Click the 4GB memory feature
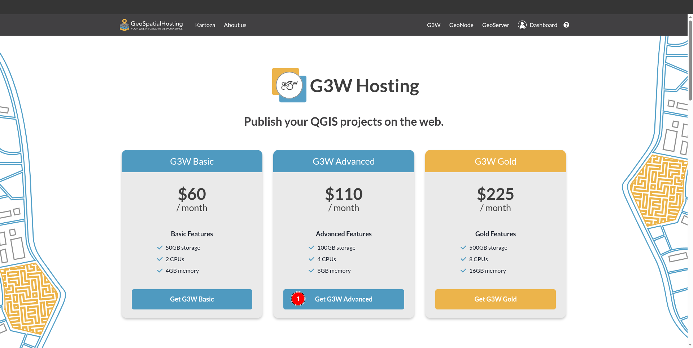Viewport: 693px width, 348px height. click(182, 271)
